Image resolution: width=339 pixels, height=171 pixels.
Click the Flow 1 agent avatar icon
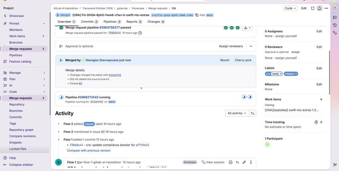coord(58,162)
